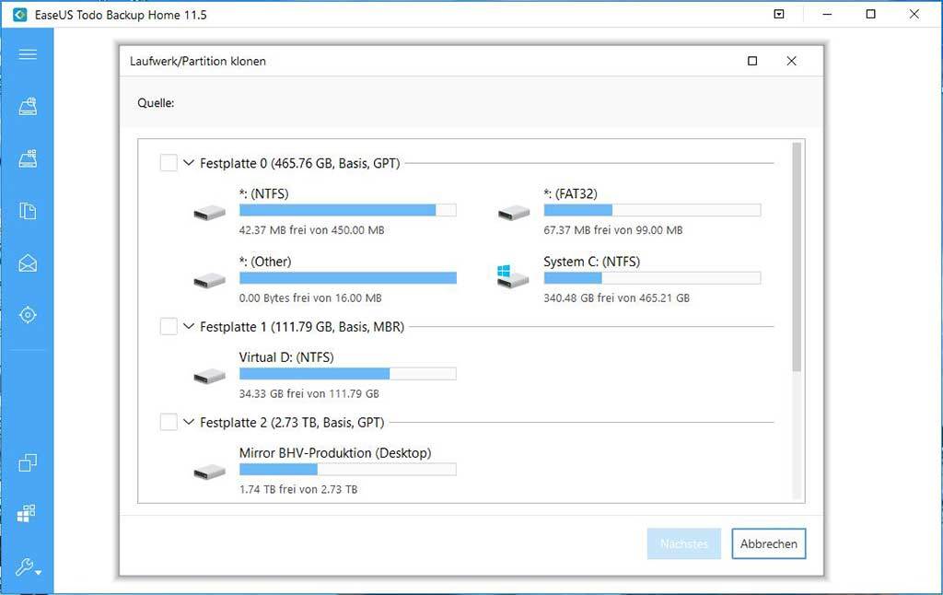The image size is (943, 595).
Task: Collapse the Festplatte 0 group chevron
Action: (x=189, y=162)
